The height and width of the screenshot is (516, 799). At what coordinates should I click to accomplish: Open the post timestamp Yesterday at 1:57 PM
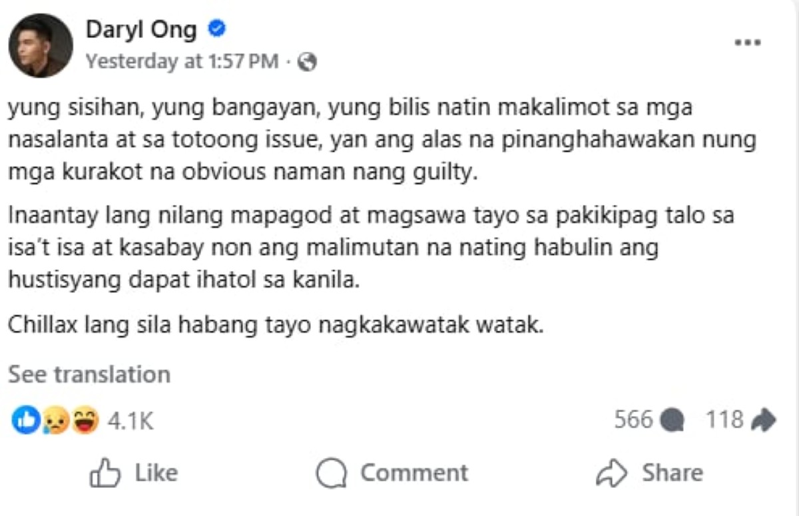tap(182, 62)
